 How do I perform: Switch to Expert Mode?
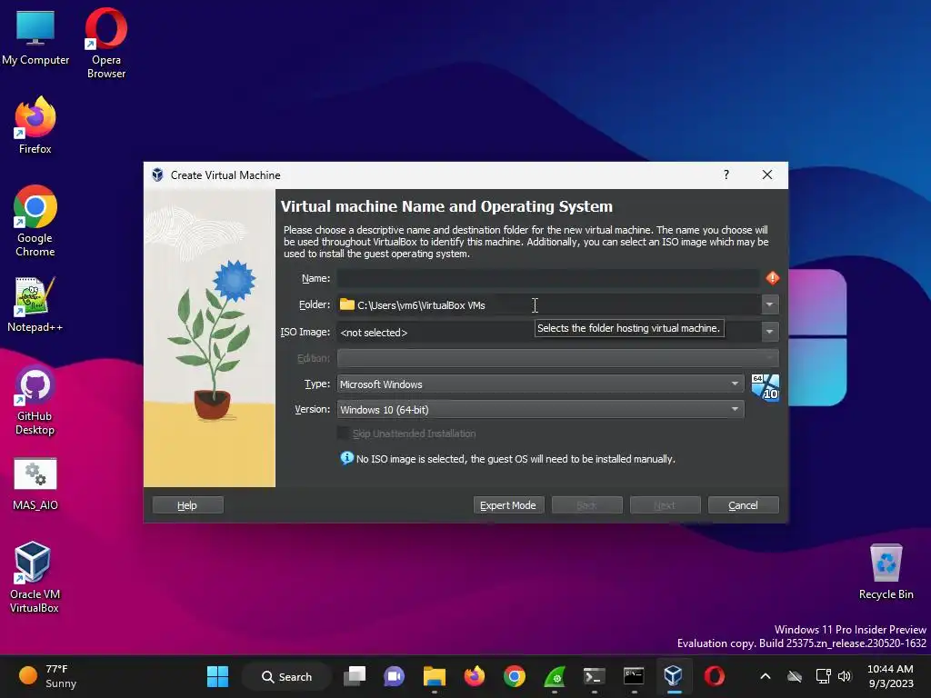[x=508, y=505]
